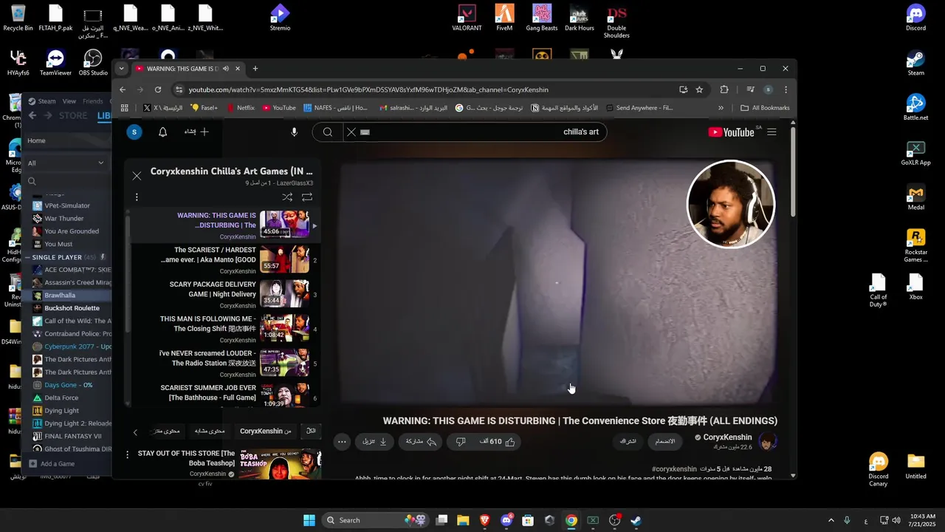Submit search with magnifier icon
Viewport: 945px width, 532px height.
pos(327,132)
